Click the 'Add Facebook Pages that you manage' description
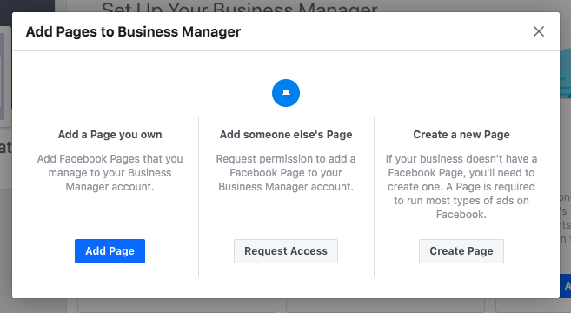Screen dimensions: 571x313 (x=110, y=173)
